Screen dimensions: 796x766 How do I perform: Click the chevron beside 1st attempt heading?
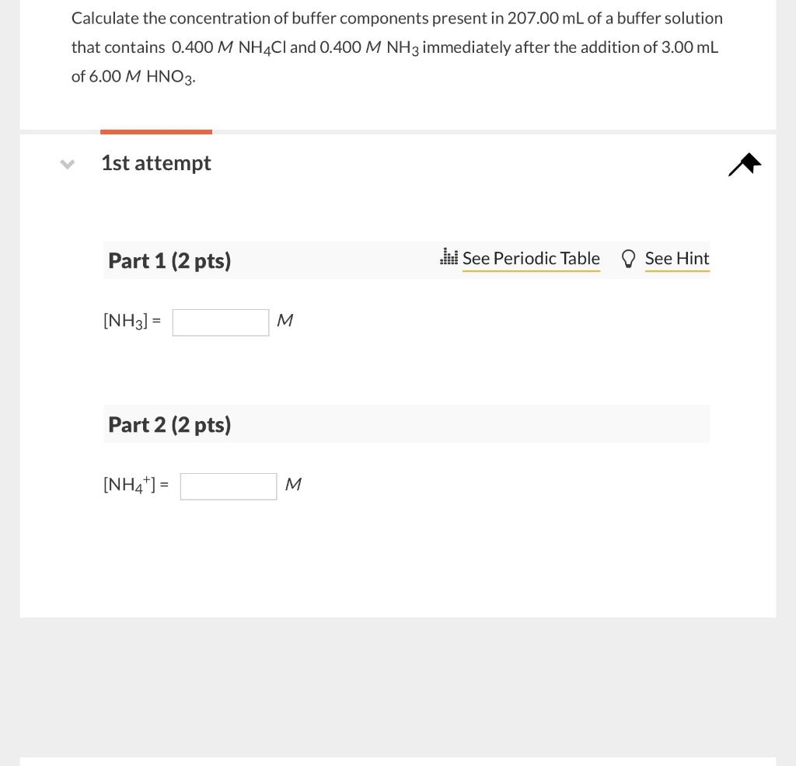click(x=67, y=164)
